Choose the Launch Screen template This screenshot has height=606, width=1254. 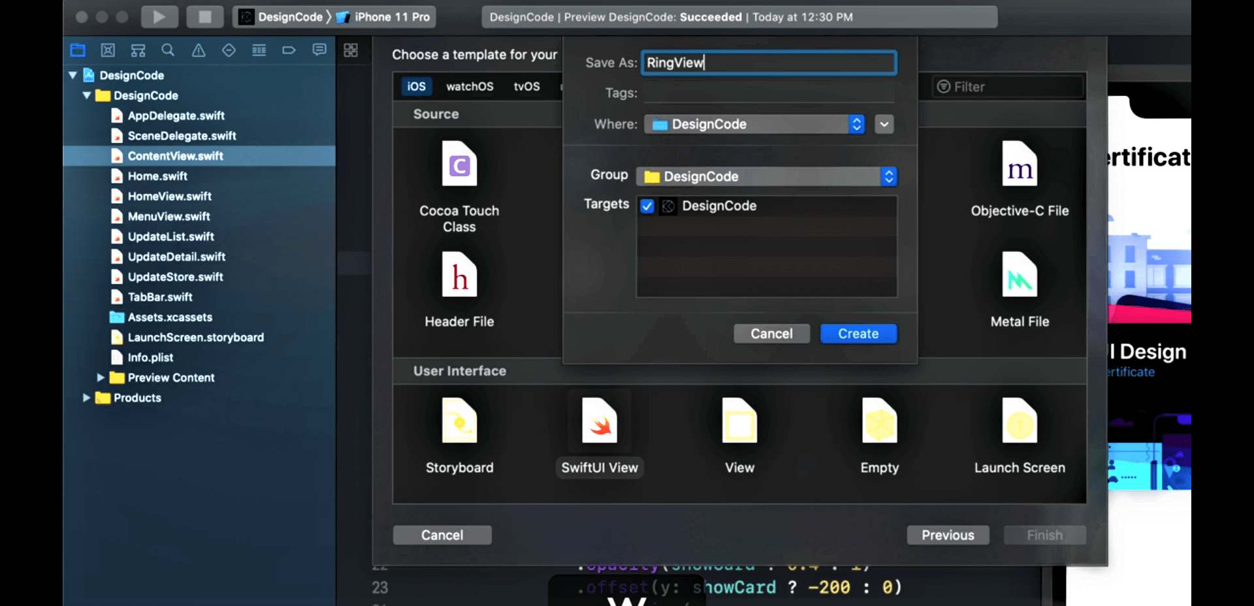click(x=1020, y=436)
